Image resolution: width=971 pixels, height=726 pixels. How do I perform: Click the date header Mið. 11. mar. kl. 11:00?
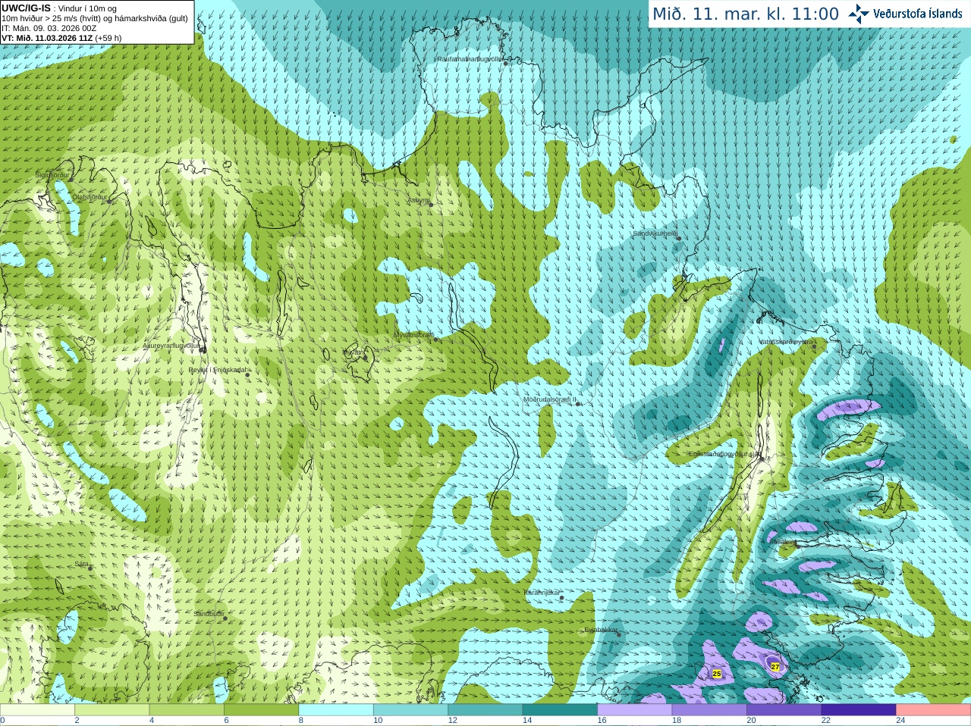[746, 14]
